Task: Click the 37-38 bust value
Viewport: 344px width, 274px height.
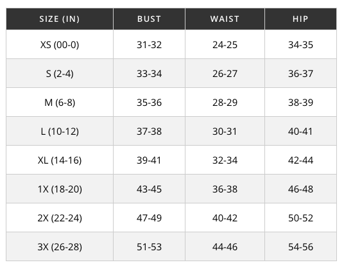Action: coord(149,132)
